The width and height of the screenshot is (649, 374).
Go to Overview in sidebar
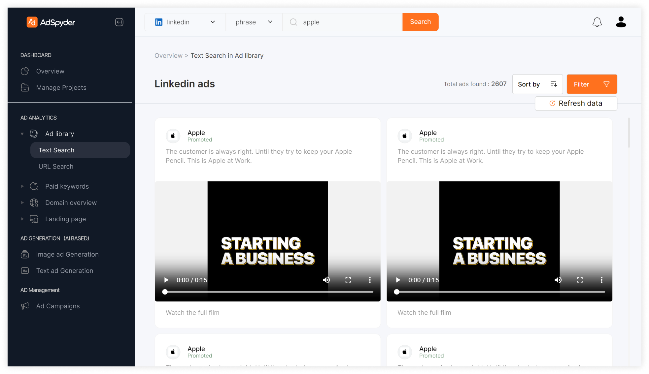click(x=50, y=71)
